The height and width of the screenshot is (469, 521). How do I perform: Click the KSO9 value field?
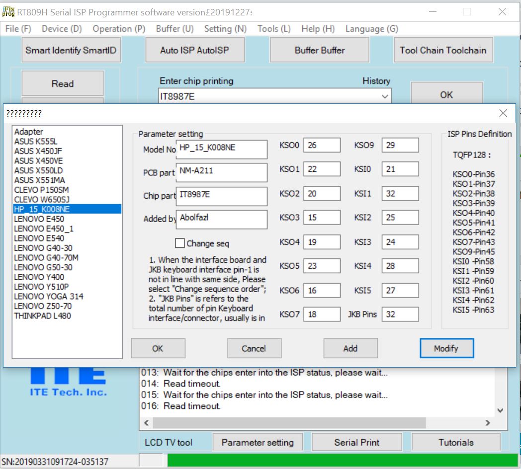pyautogui.click(x=400, y=145)
